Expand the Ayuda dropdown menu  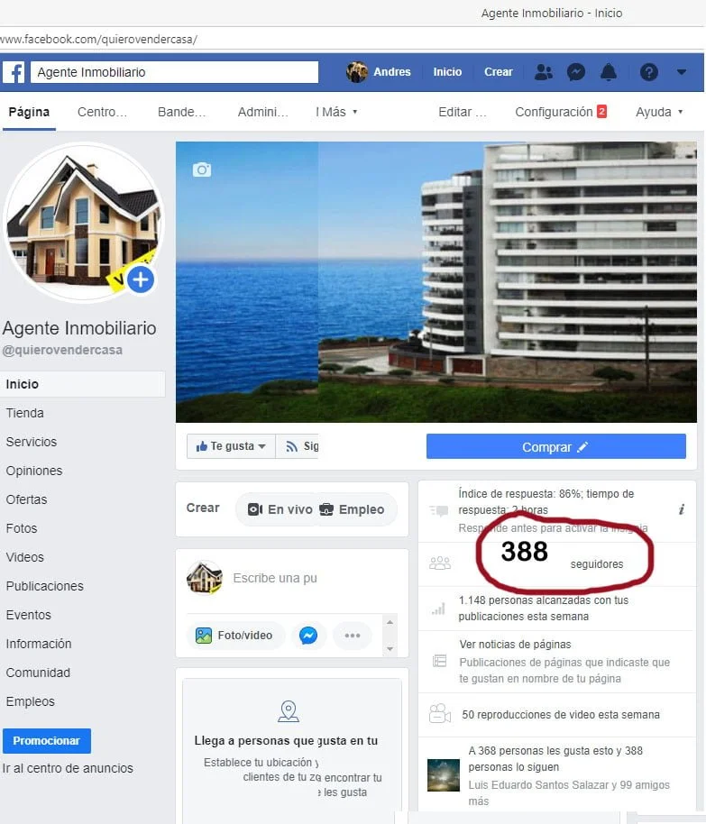[659, 112]
